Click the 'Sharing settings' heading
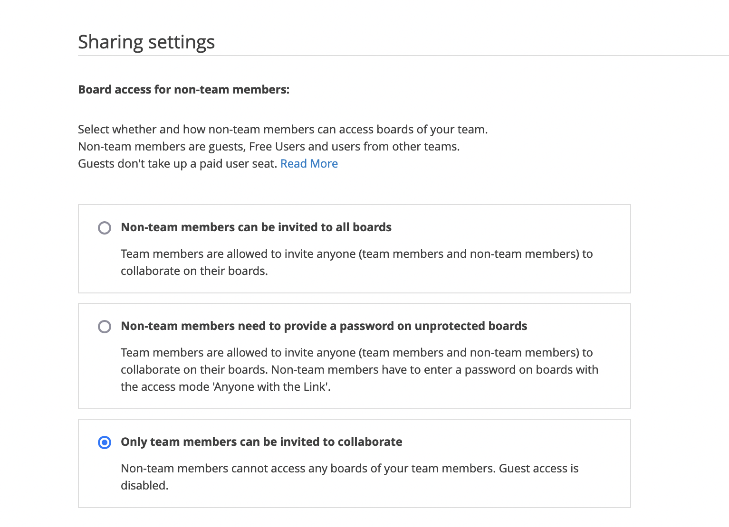The height and width of the screenshot is (527, 729). click(146, 42)
